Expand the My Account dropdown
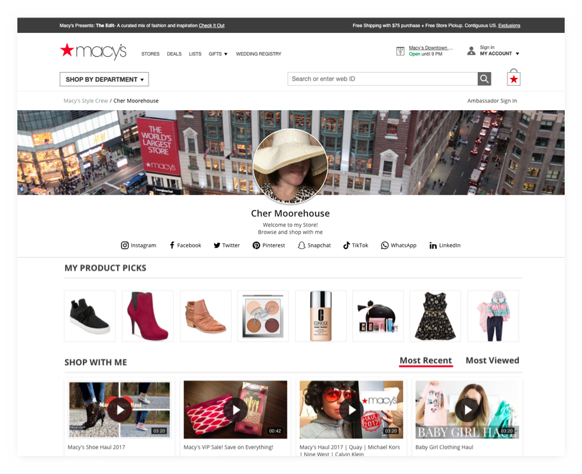Image resolution: width=582 pixels, height=474 pixels. pos(499,53)
